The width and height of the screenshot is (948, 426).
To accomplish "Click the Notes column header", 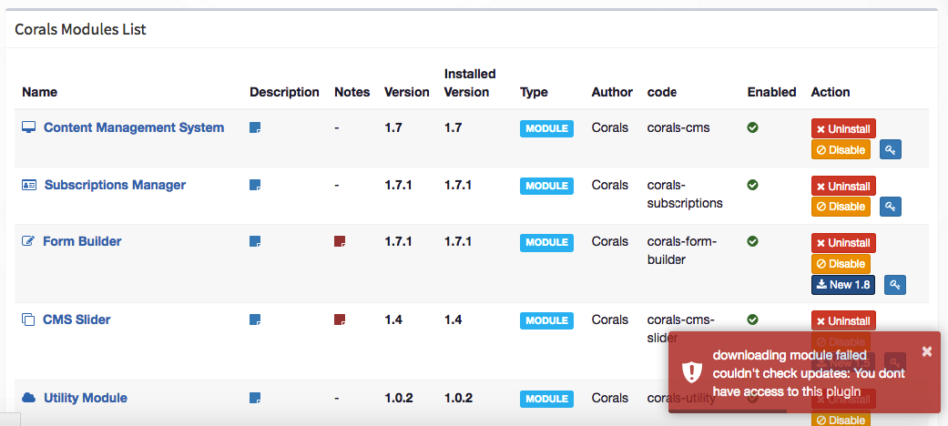I will 352,93.
